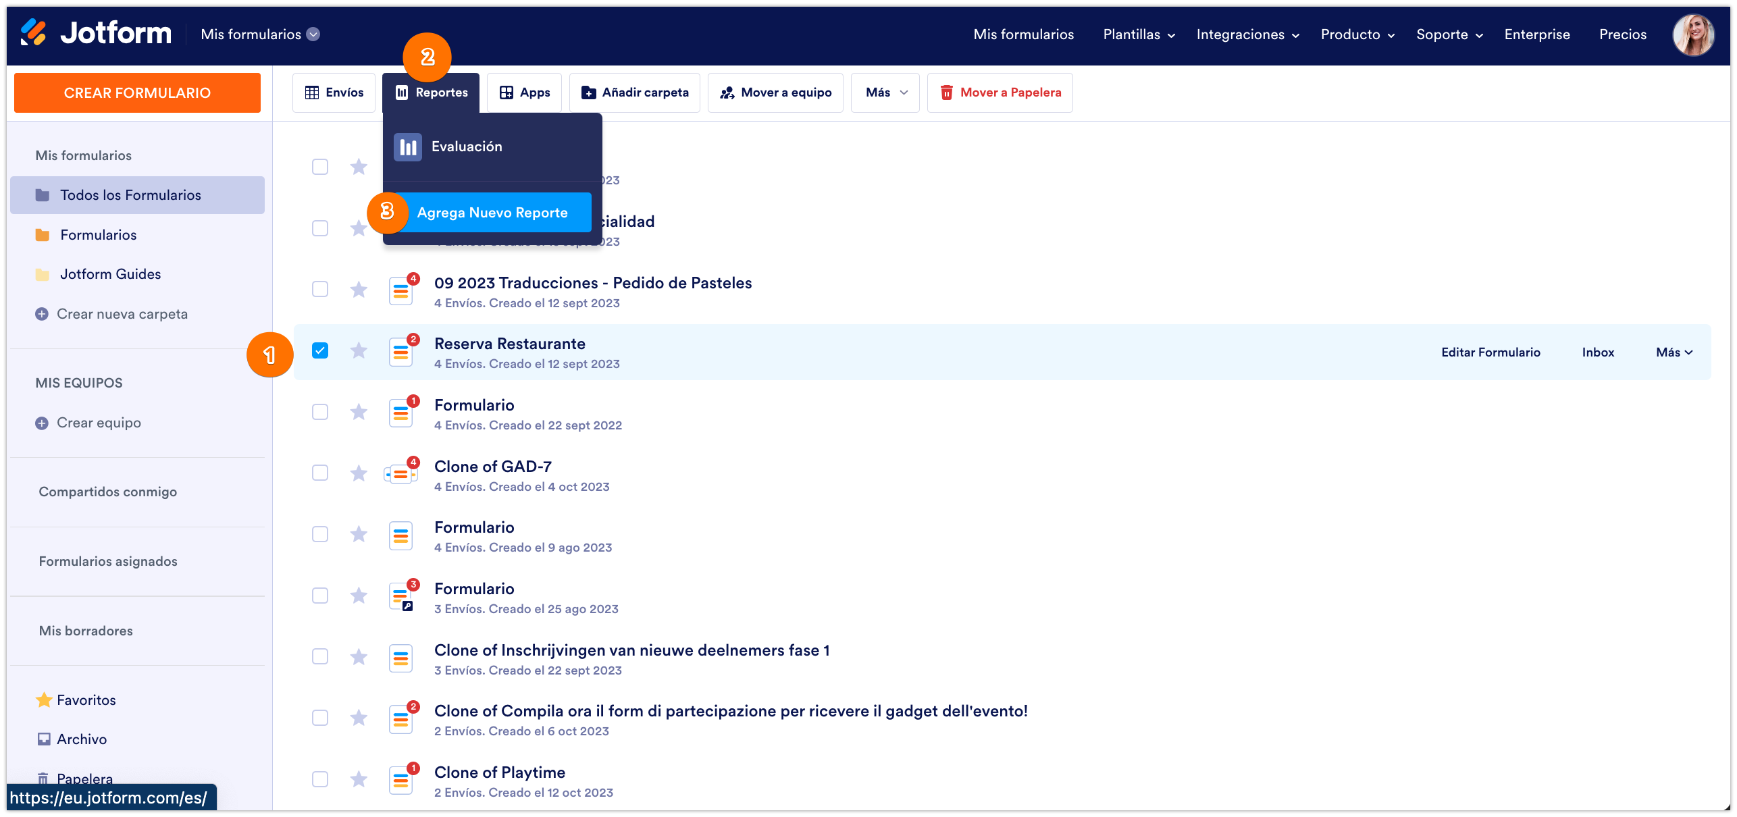This screenshot has width=1737, height=817.
Task: Click the CREAR FORMULARIO button
Action: tap(137, 93)
